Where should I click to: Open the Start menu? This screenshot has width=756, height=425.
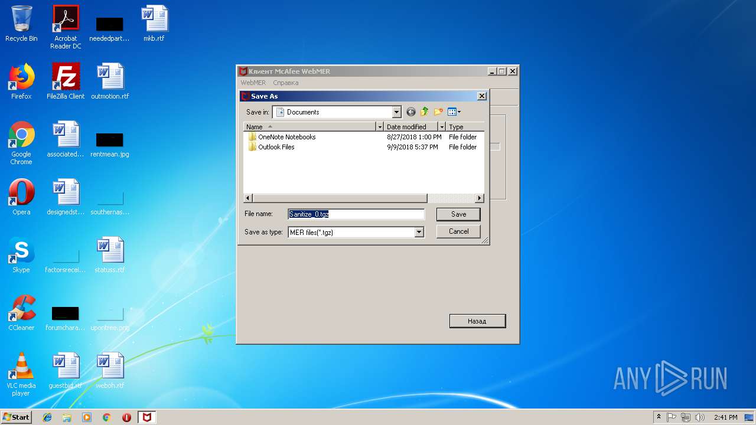click(x=17, y=417)
